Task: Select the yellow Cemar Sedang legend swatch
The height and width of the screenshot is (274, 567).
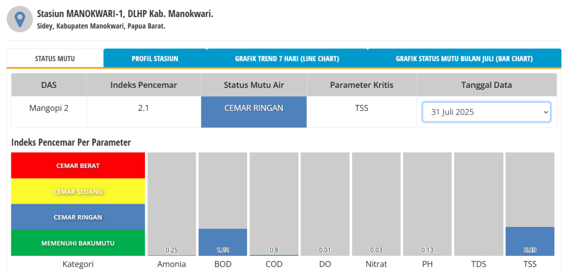Action: click(x=78, y=191)
